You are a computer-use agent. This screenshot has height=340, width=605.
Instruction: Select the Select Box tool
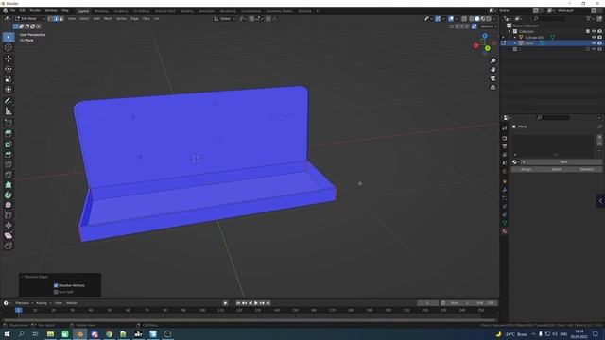pos(9,37)
